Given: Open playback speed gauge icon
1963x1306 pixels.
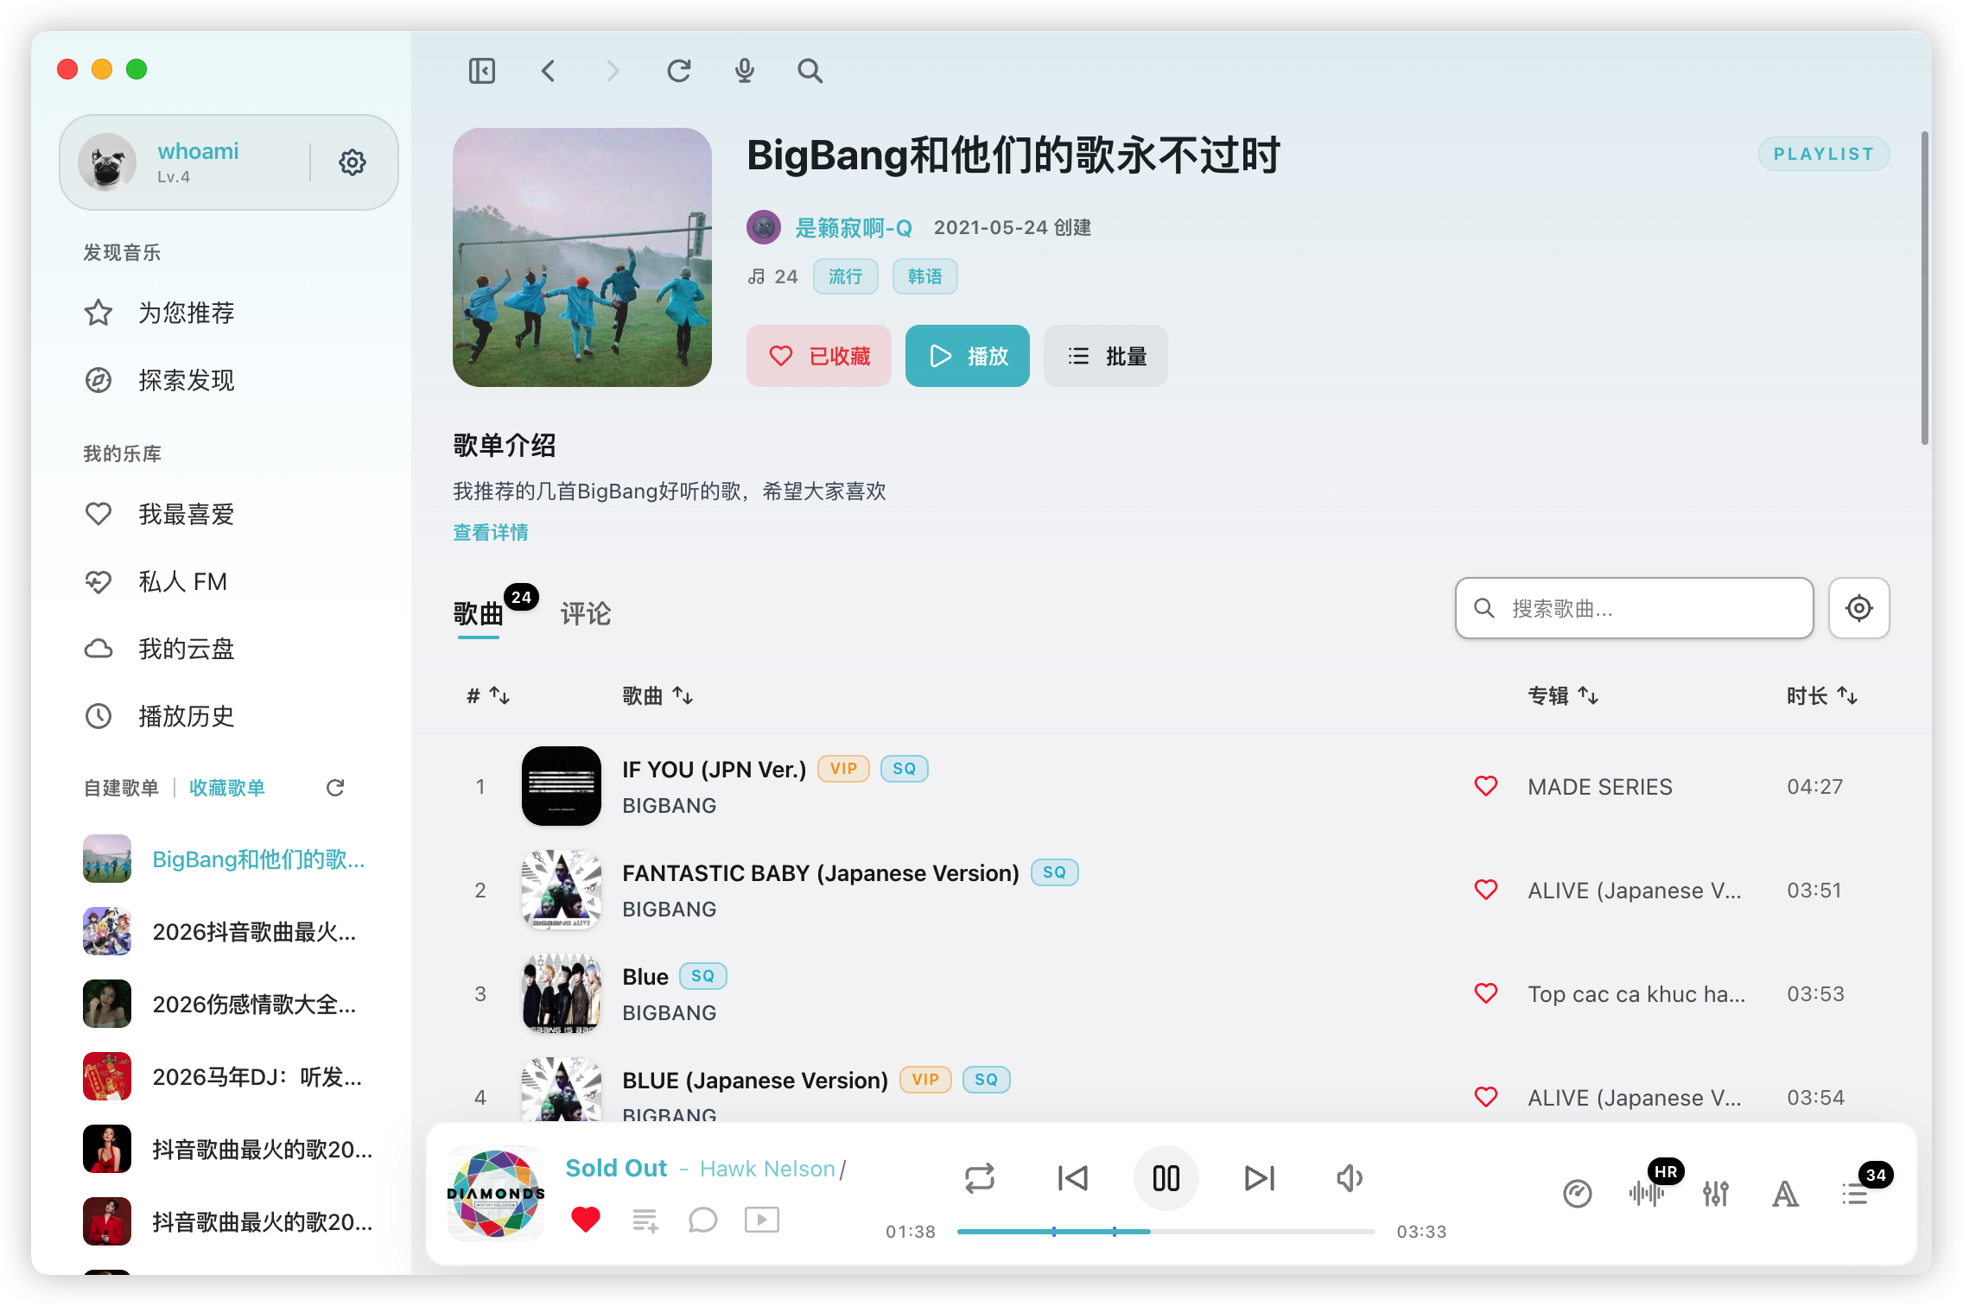Looking at the screenshot, I should [x=1578, y=1195].
